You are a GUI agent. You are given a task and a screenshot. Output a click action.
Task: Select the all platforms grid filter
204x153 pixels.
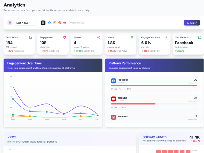(43, 23)
